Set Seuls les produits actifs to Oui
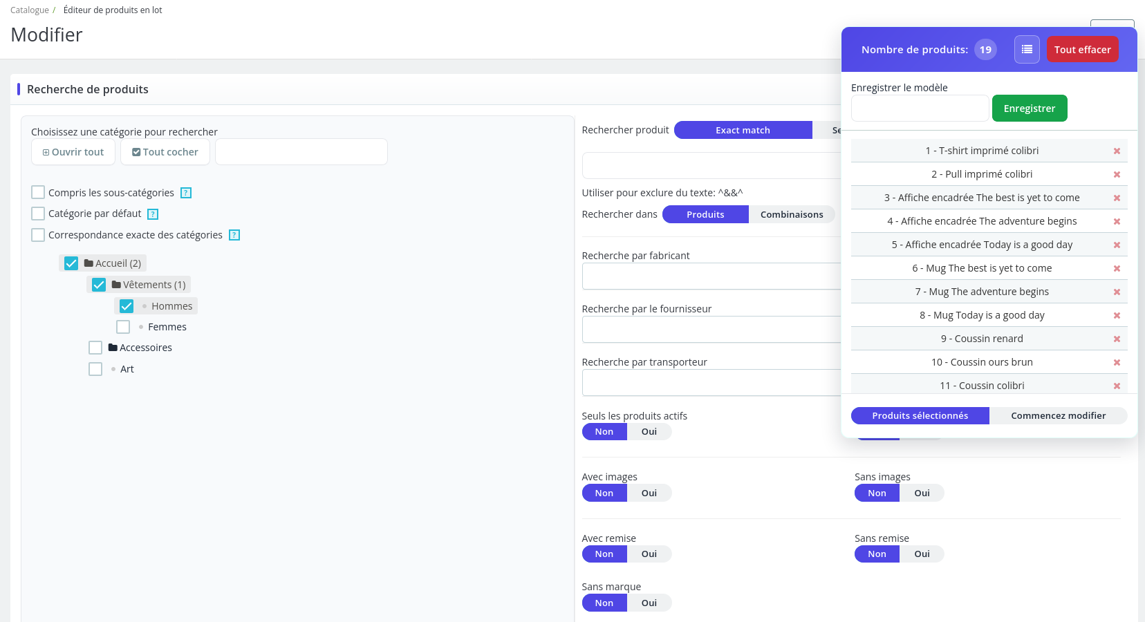Viewport: 1145px width, 622px height. pos(649,432)
